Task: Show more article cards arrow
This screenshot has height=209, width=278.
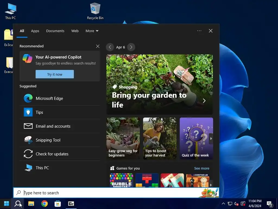Action: click(x=211, y=139)
